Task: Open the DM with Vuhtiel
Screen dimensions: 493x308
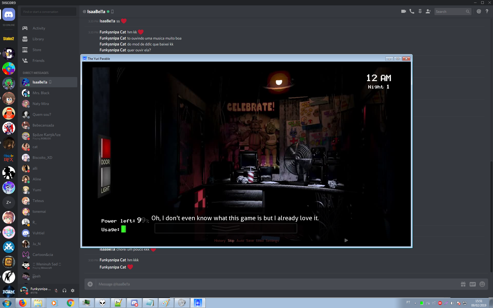Action: point(49,233)
